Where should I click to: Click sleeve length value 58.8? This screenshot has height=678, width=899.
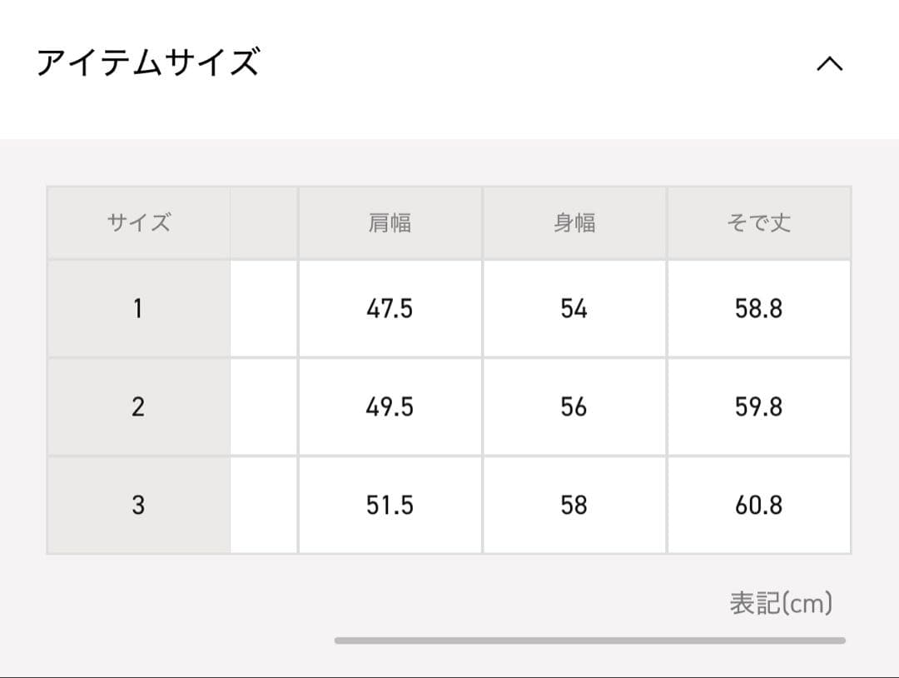click(758, 309)
